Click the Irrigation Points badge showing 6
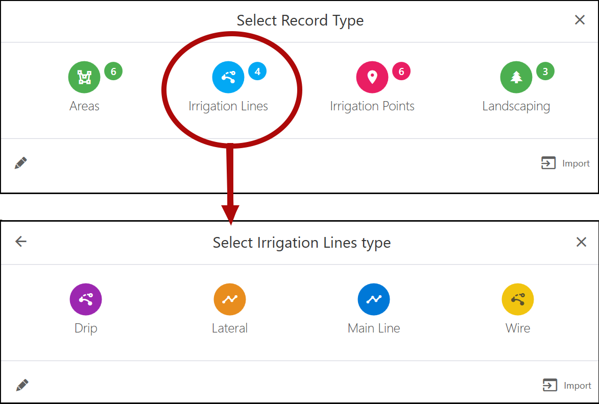The image size is (599, 404). click(401, 72)
